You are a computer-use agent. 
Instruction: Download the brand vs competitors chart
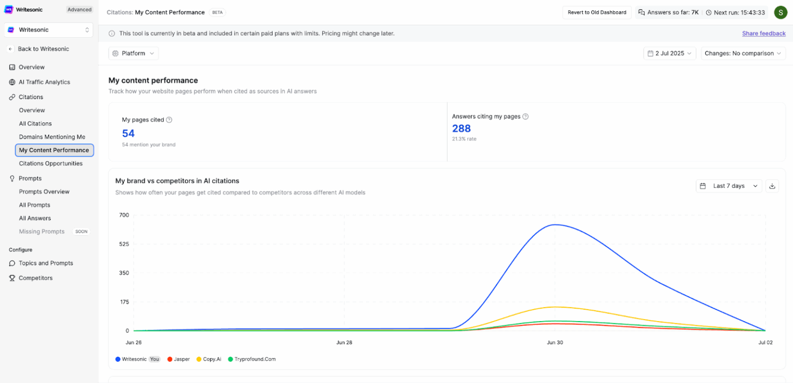(772, 186)
